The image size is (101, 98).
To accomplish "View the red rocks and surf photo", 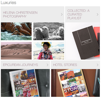I will click(16, 31).
